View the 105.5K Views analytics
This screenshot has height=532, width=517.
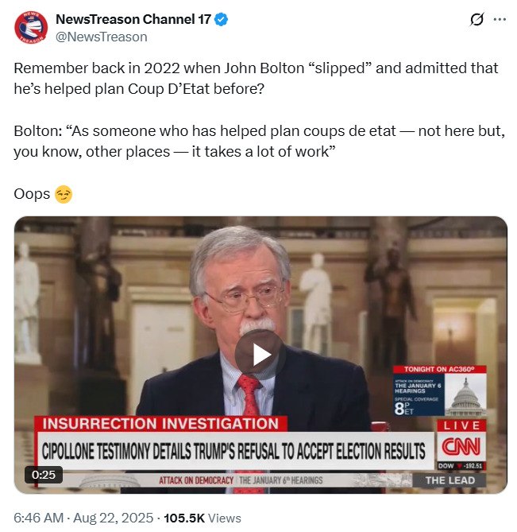tap(203, 518)
